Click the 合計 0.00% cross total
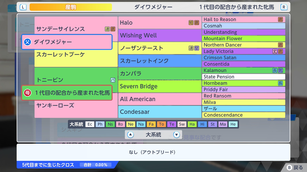 tap(96, 165)
